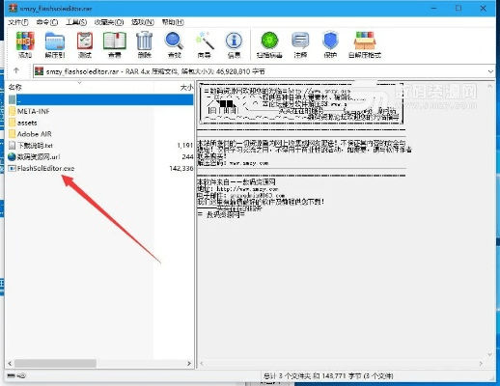The height and width of the screenshot is (386, 500).
Task: Click the Extract To (解压到) toolbar icon
Action: coord(55,45)
